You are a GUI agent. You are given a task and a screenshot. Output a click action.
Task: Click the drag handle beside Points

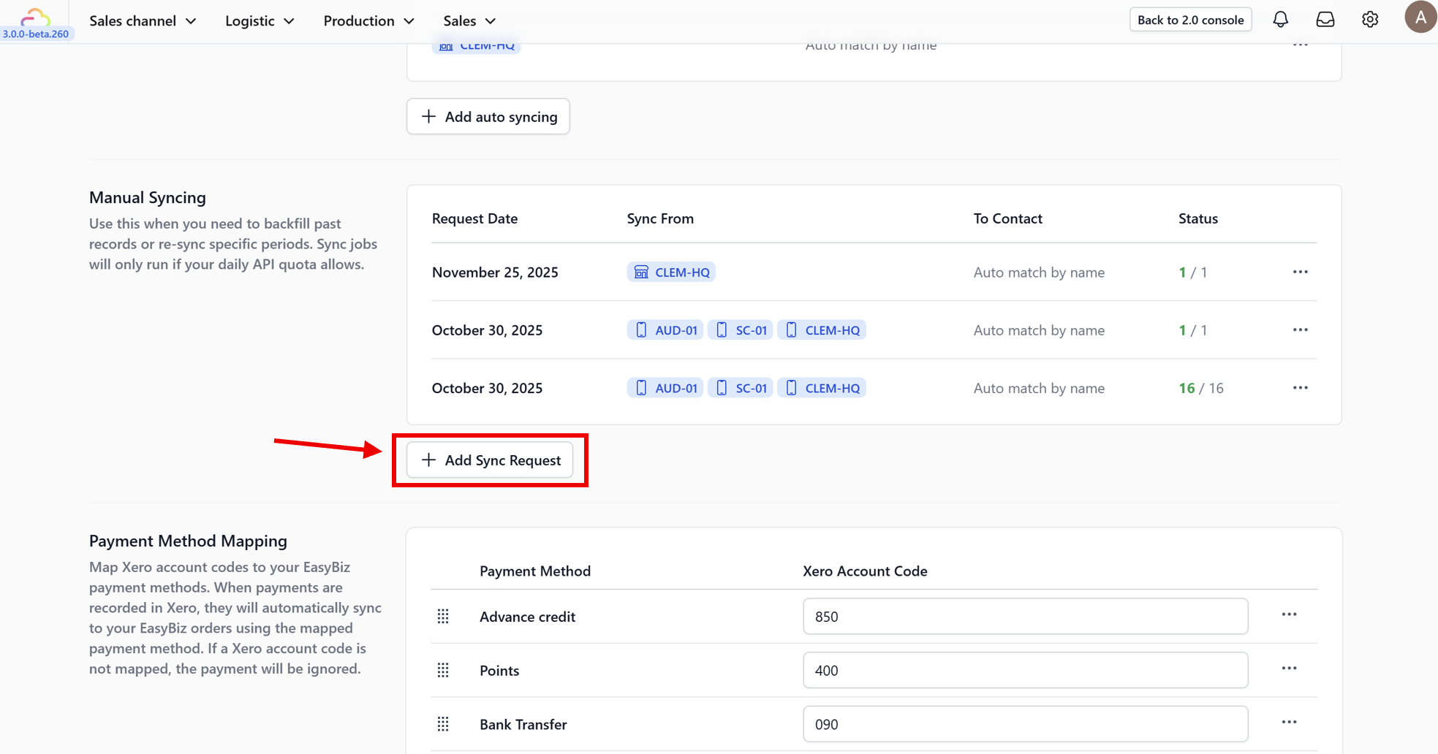pyautogui.click(x=443, y=670)
